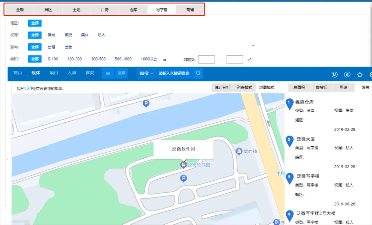The width and height of the screenshot is (372, 225).
Task: Switch to the 厂房 category tab
Action: [105, 10]
